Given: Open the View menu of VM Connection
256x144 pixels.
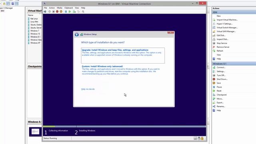Looking at the screenshot, I should click(77, 8).
